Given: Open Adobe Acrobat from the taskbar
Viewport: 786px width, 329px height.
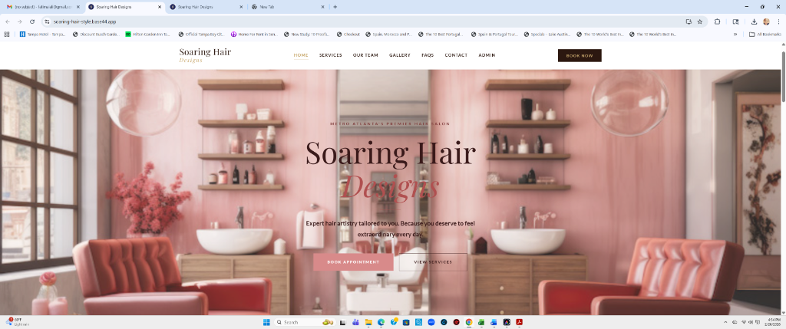Looking at the screenshot, I should pos(520,322).
